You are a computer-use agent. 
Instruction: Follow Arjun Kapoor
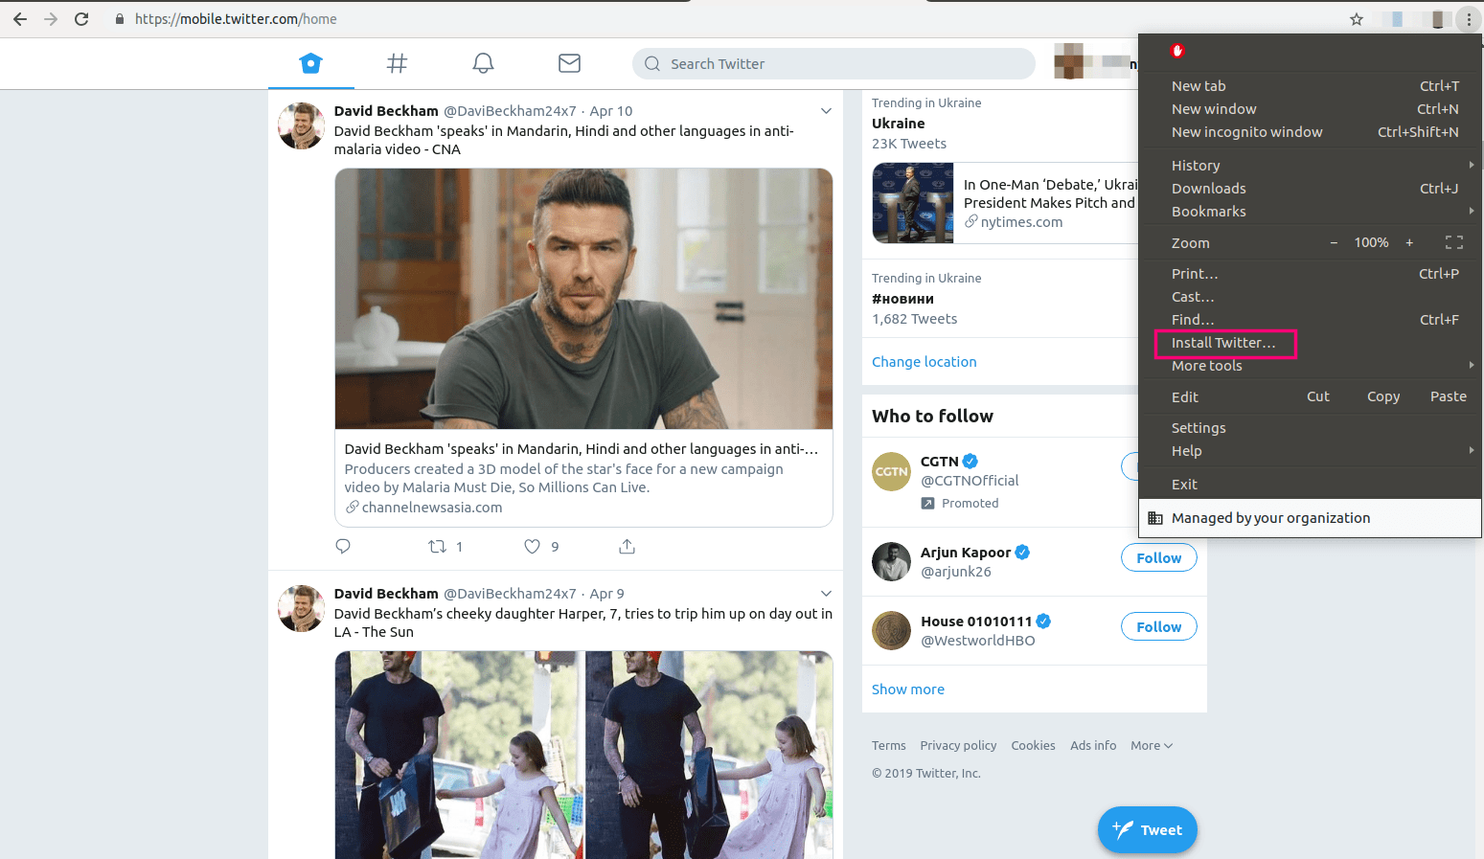click(1158, 557)
